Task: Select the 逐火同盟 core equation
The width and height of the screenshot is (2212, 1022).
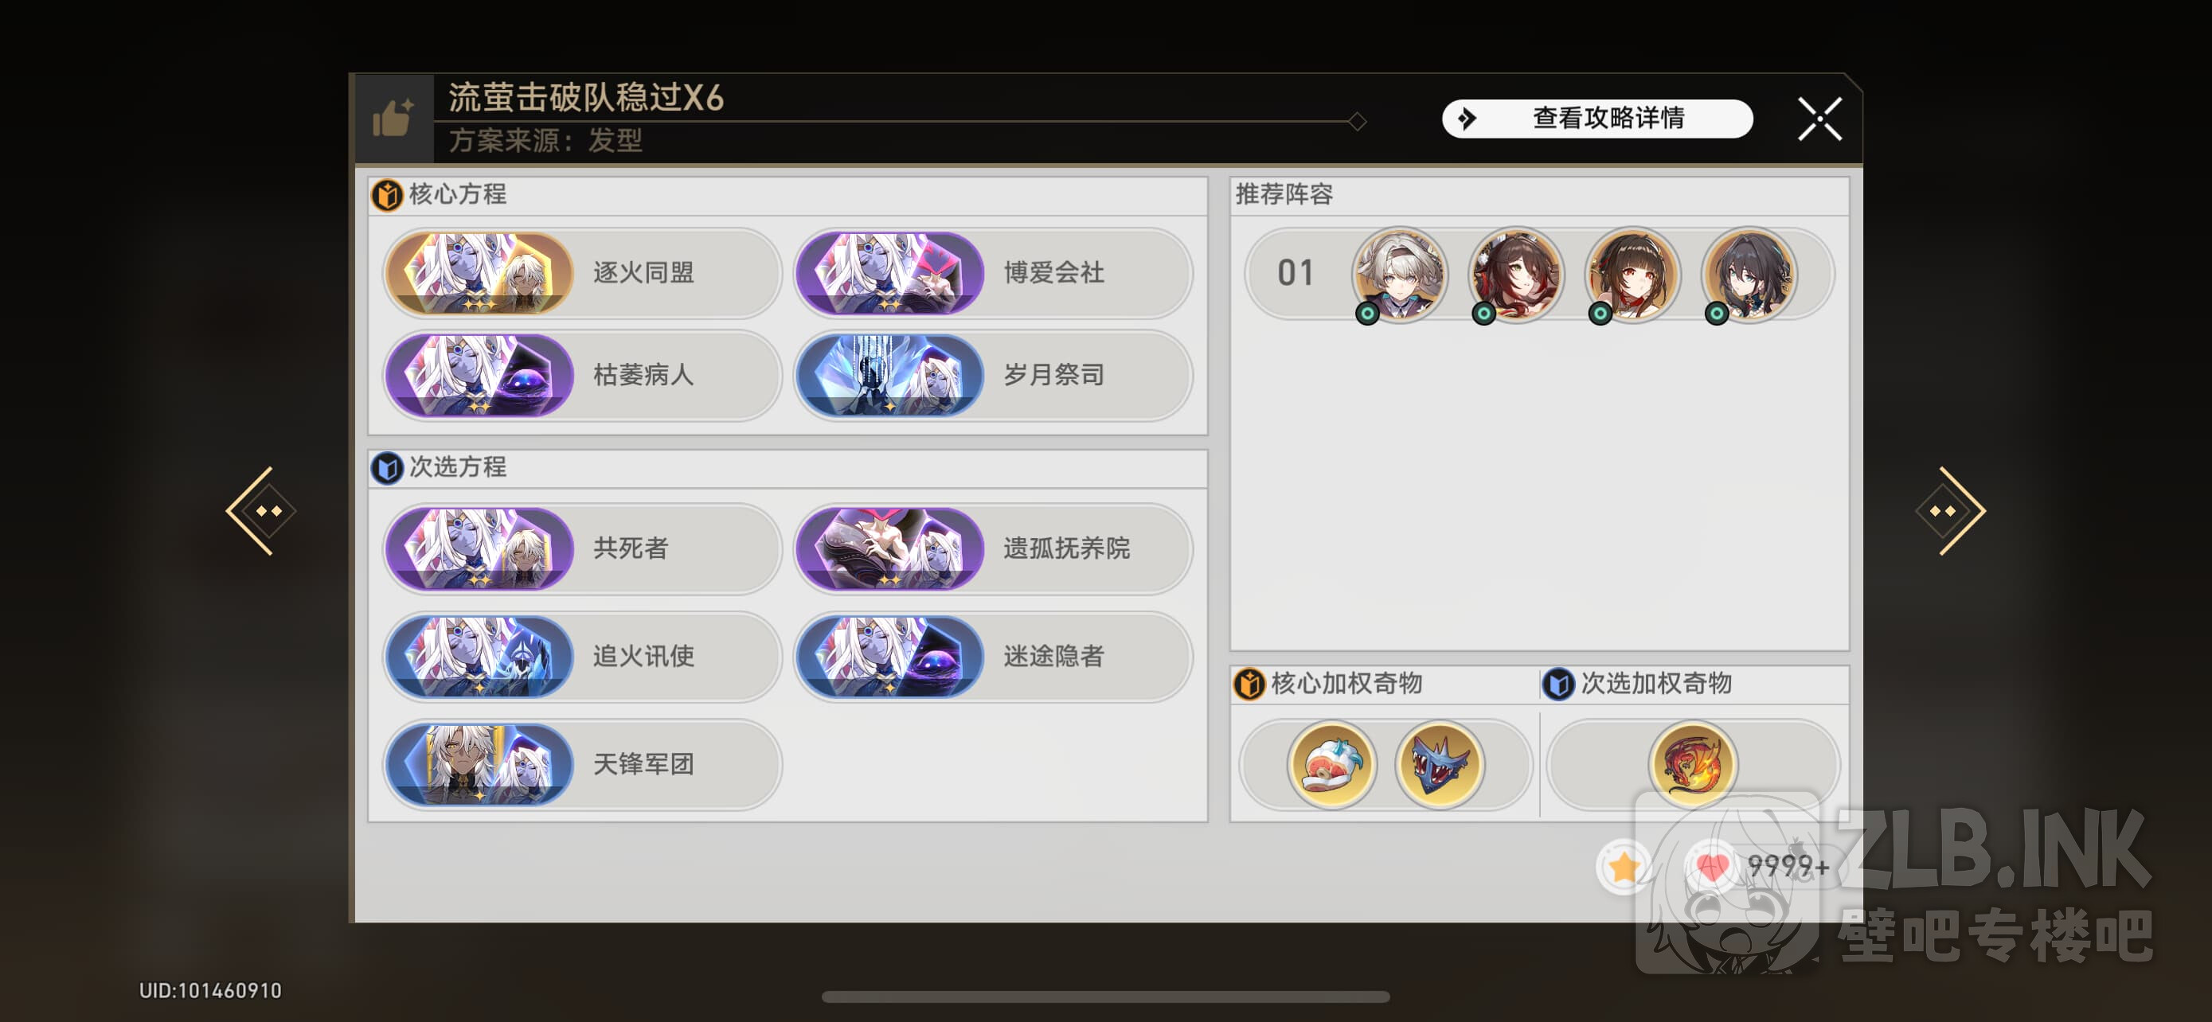Action: tap(582, 273)
